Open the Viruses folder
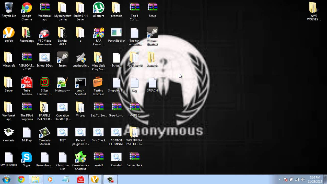327x184 pixels. (x=80, y=110)
